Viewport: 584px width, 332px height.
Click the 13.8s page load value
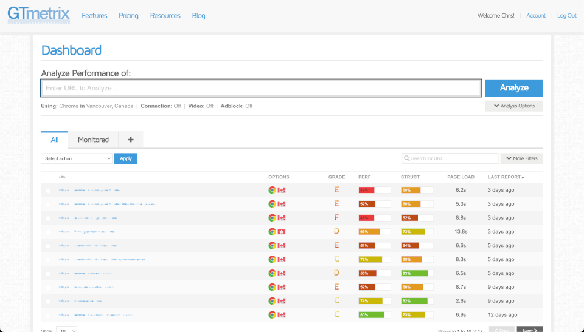pyautogui.click(x=461, y=232)
